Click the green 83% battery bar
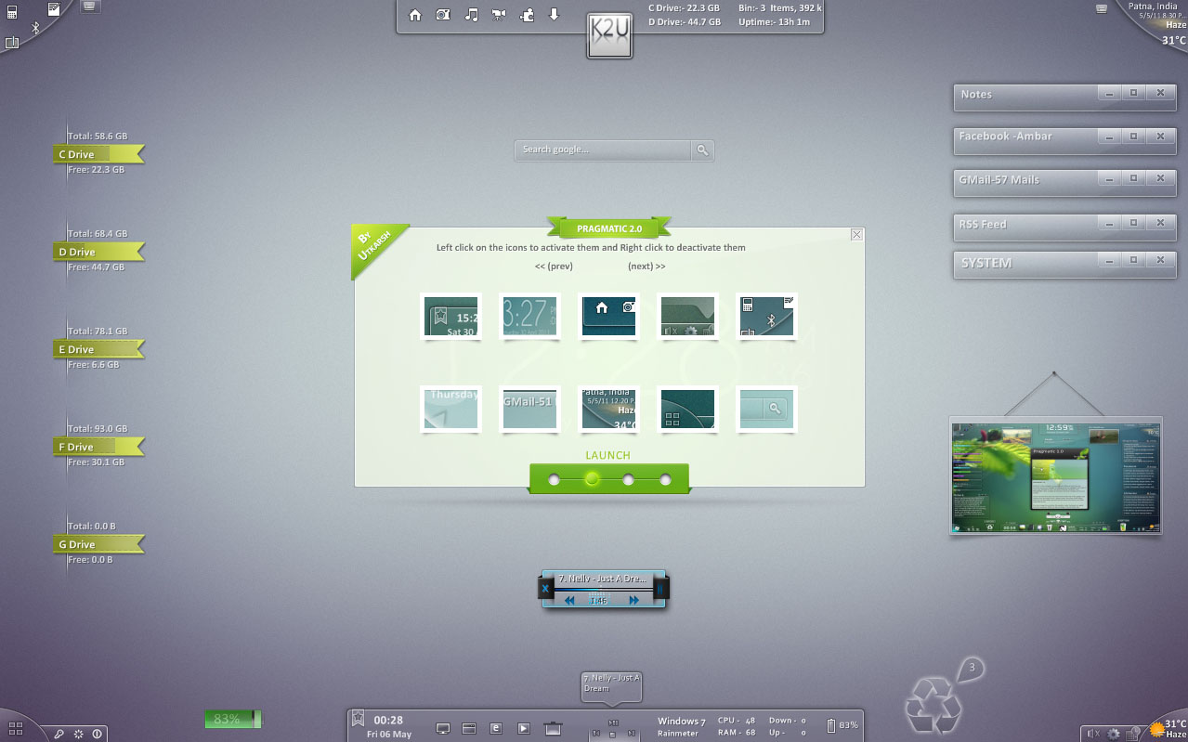Screen dimensions: 1188x742 coord(233,719)
